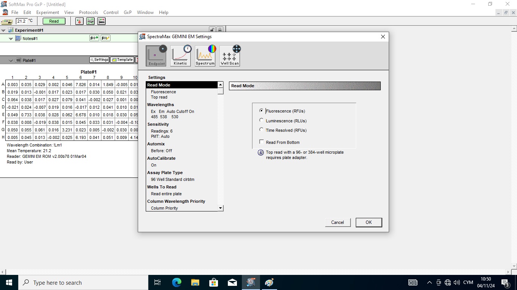Click Plate#1 Template button

[122, 60]
